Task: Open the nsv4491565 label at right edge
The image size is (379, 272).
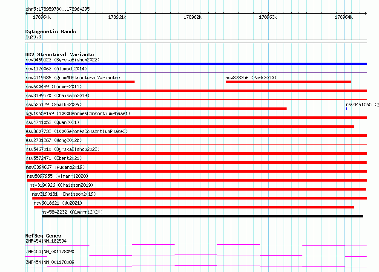Action: pos(362,104)
